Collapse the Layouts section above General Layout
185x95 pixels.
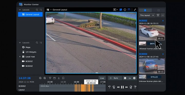tap(20, 10)
